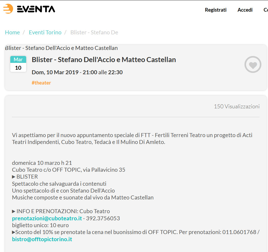Click the cut-off menu item after Accedi
This screenshot has width=268, height=252.
point(266,10)
